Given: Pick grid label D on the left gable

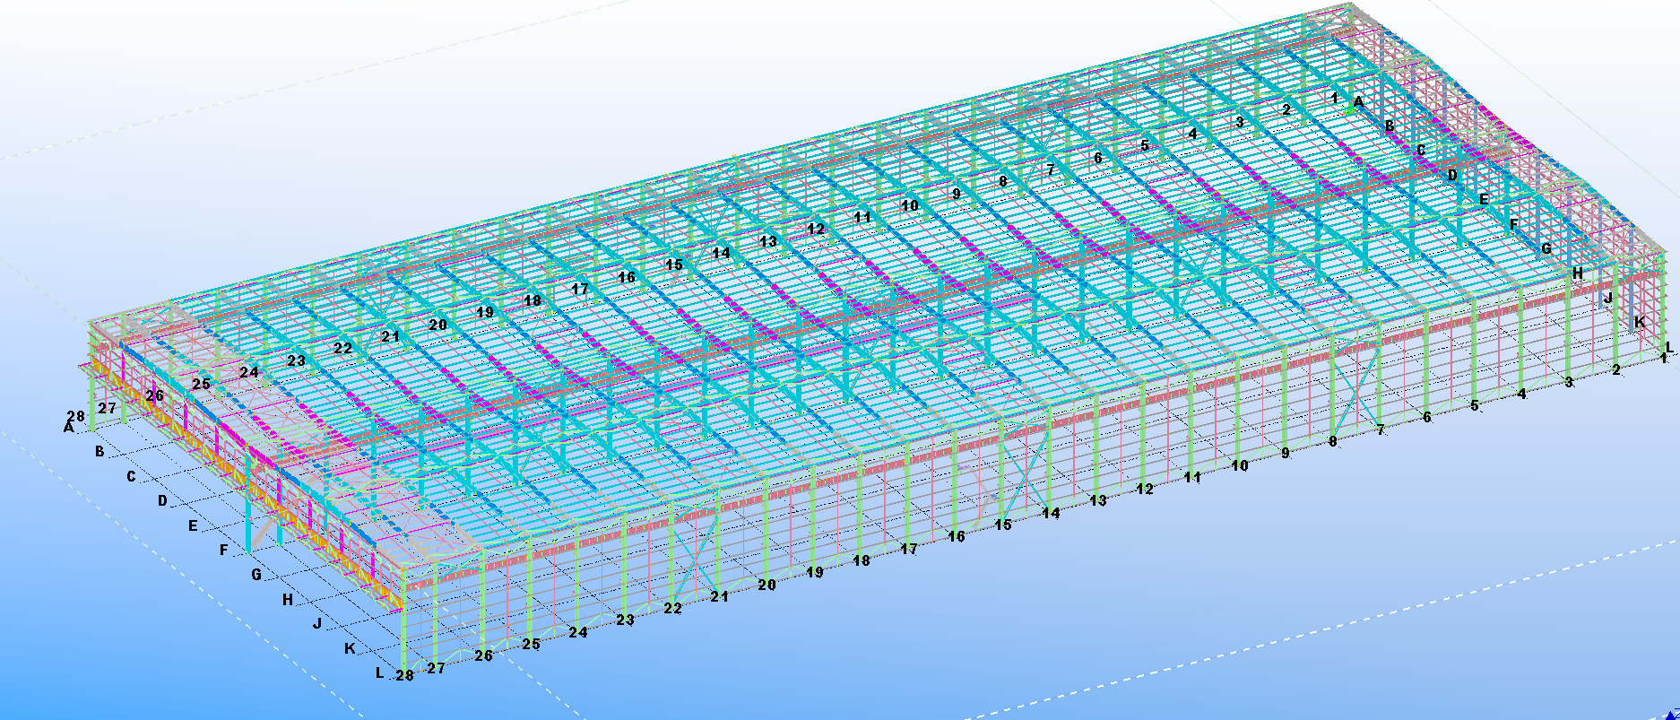Looking at the screenshot, I should [x=162, y=500].
